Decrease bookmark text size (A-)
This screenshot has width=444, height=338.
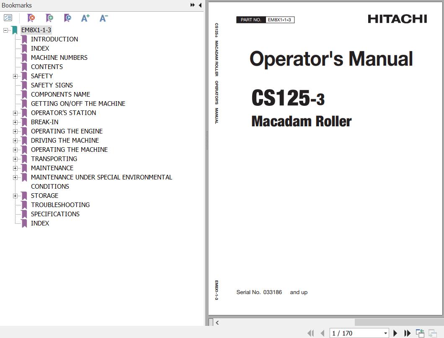coord(103,18)
